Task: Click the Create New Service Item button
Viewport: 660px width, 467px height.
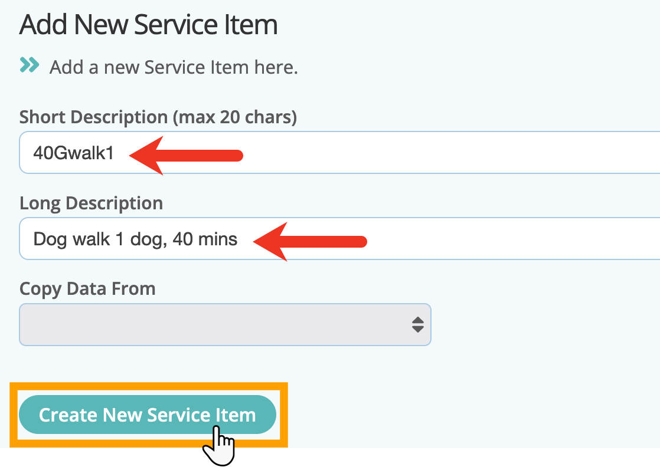Action: point(148,415)
